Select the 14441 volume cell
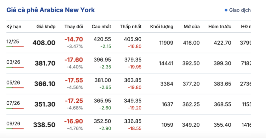The image size is (266, 138). 166,63
